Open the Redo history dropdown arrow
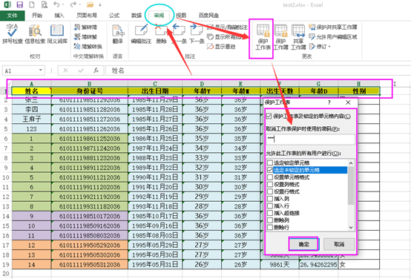Screen dimensions: 411x279 click(79, 4)
